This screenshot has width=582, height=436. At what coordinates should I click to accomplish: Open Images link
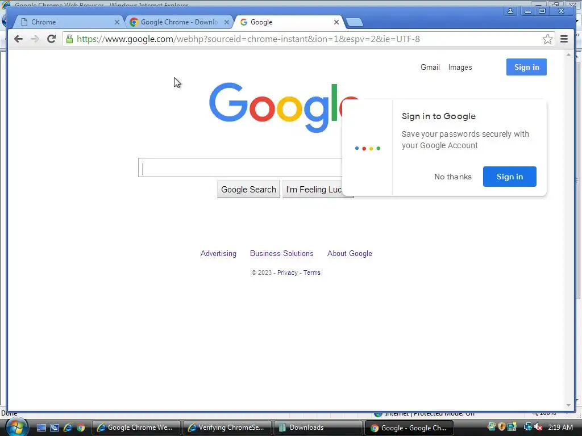pyautogui.click(x=460, y=67)
